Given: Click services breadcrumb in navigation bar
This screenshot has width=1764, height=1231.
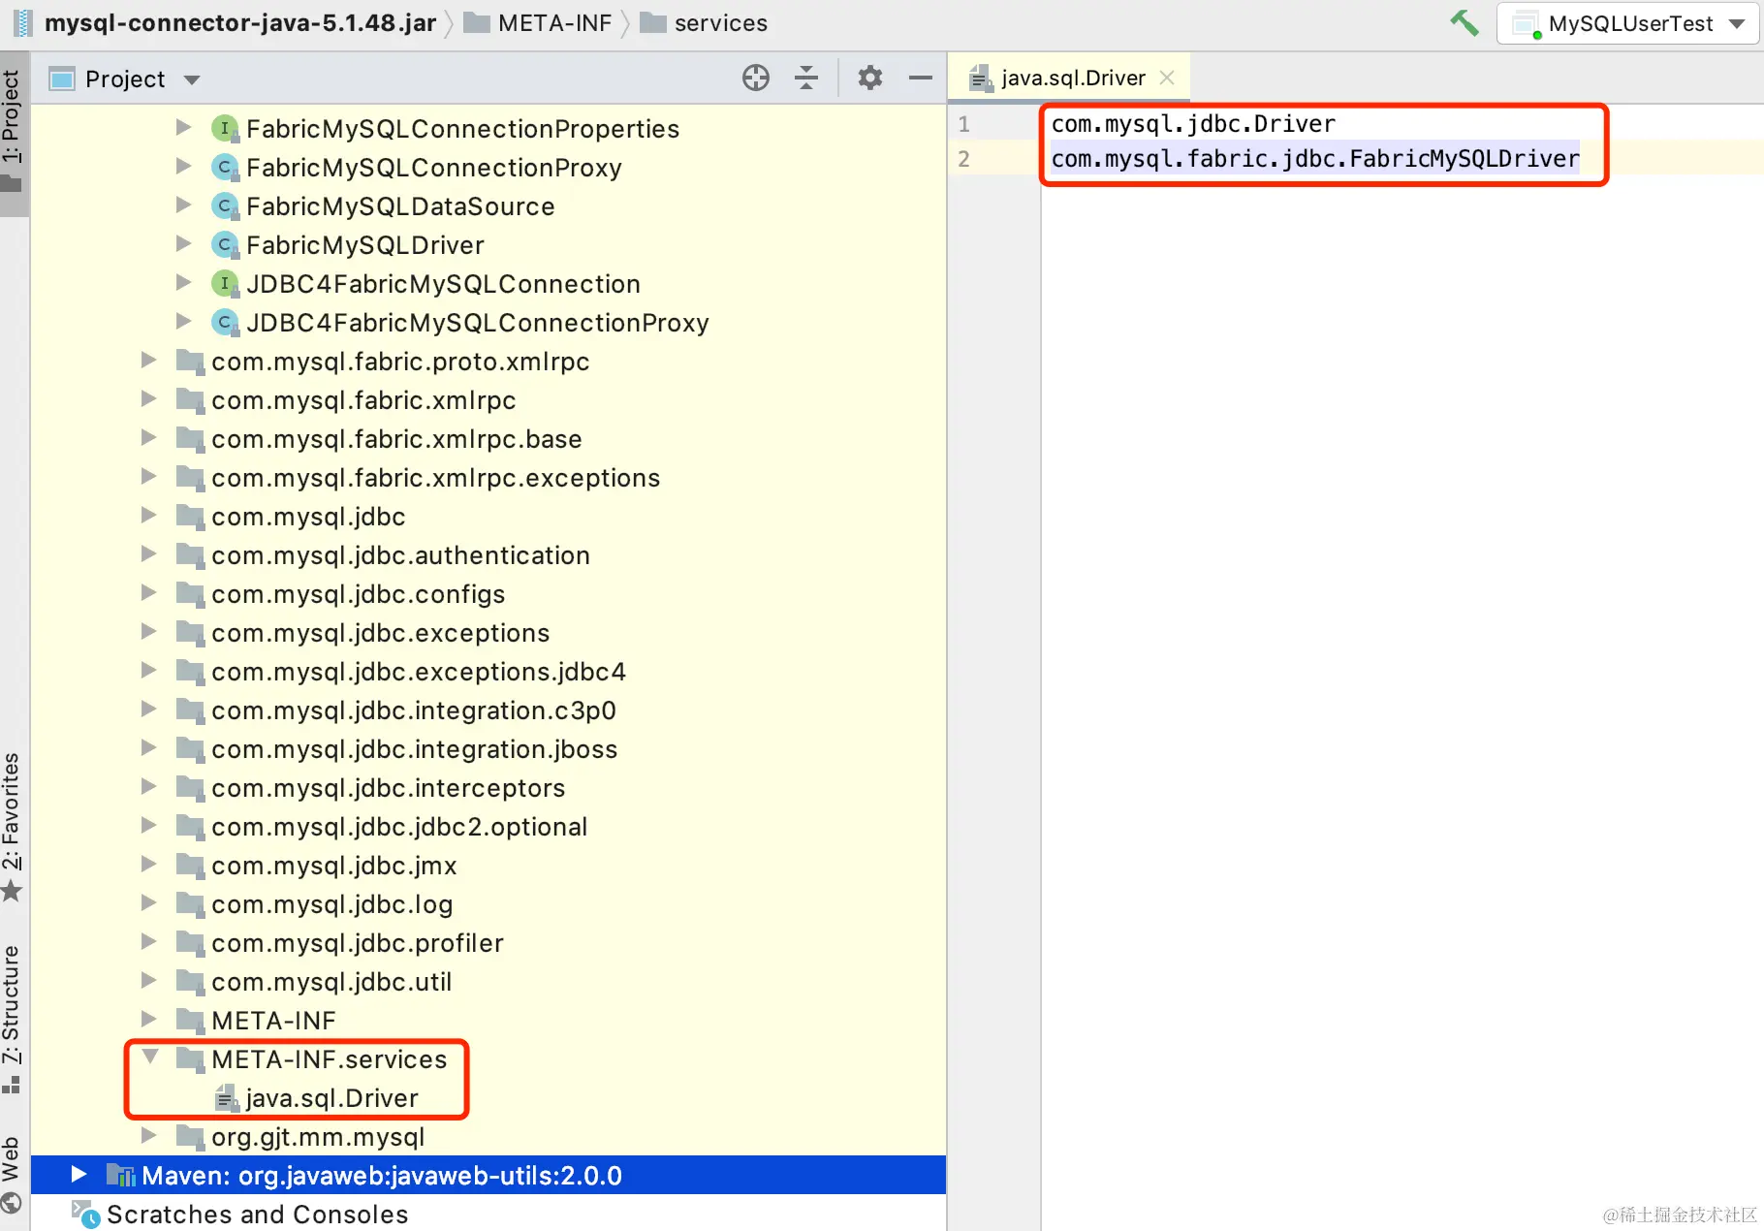Looking at the screenshot, I should click(x=720, y=22).
